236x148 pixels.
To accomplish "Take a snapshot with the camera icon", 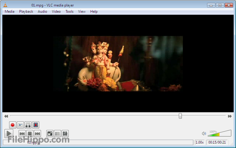I will [x=20, y=125].
